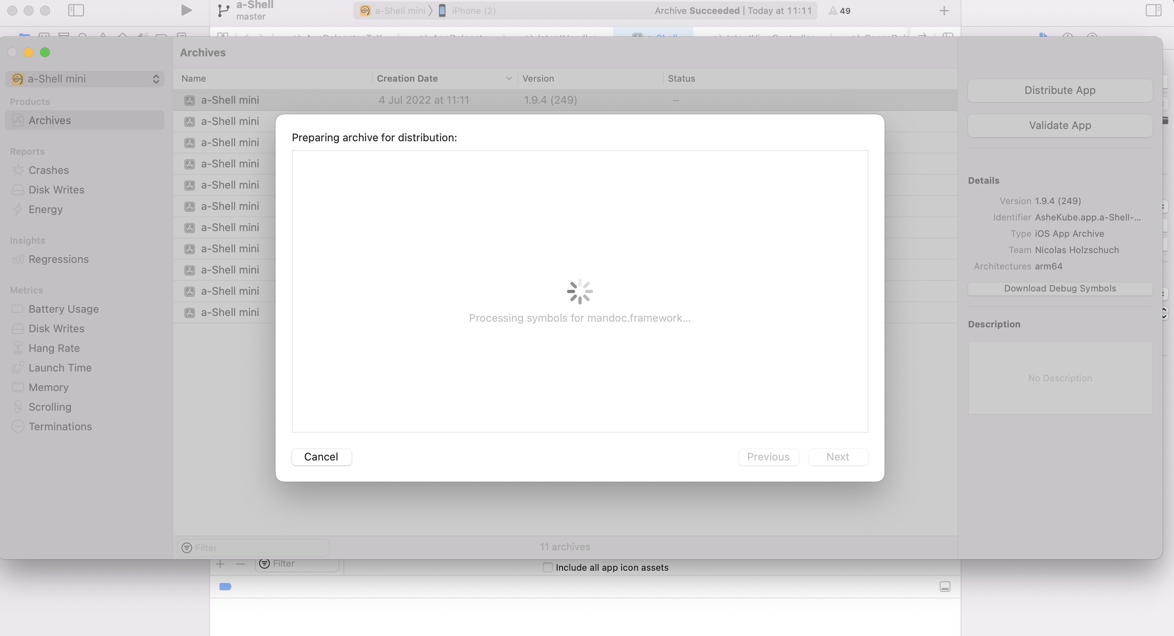Viewport: 1174px width, 636px height.
Task: Select a-Shell mini scheme in Xcode toolbar
Action: pos(393,11)
